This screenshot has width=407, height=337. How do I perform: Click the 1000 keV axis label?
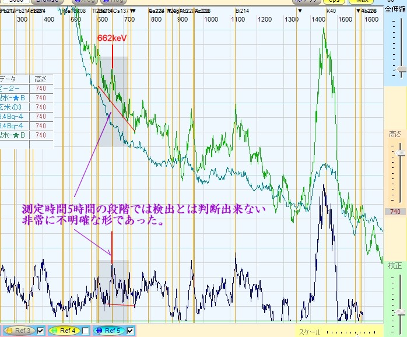(210, 19)
